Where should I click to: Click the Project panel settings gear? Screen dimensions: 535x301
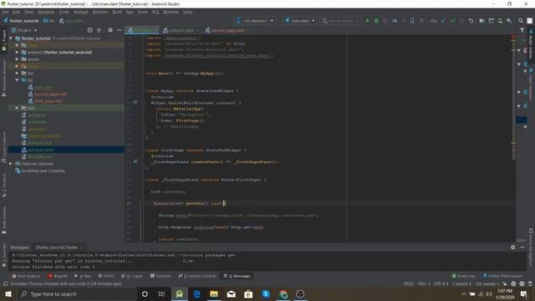coord(110,30)
